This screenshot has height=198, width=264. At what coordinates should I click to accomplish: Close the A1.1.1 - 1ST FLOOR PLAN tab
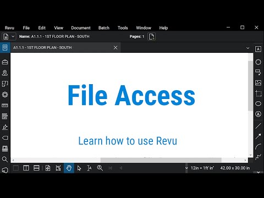click(116, 48)
